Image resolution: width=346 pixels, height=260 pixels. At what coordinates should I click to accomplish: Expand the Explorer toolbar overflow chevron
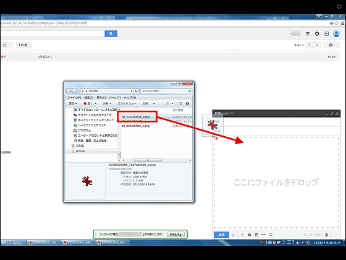pyautogui.click(x=154, y=103)
